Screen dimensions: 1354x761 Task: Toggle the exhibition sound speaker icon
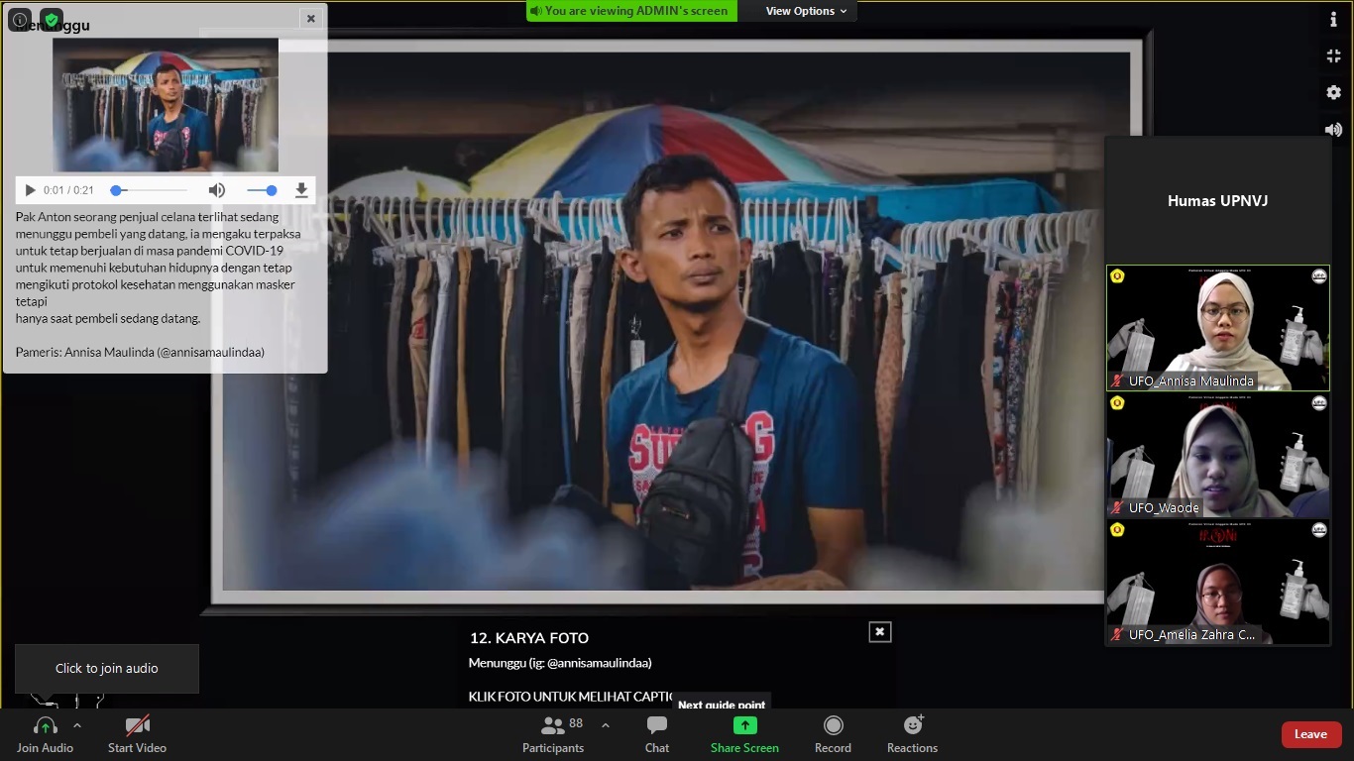click(x=1333, y=129)
